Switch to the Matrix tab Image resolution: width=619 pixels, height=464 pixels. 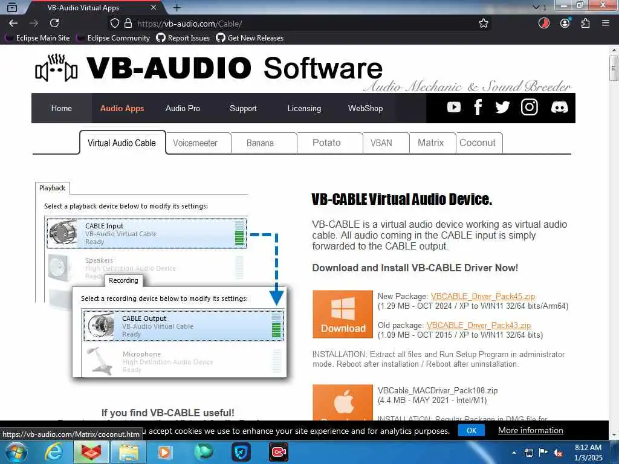coord(432,143)
